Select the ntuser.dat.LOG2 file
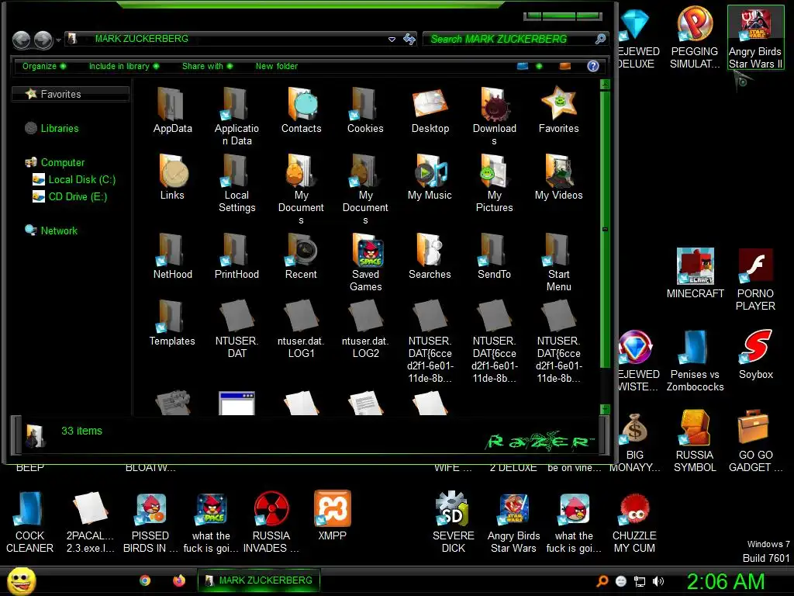 [365, 329]
